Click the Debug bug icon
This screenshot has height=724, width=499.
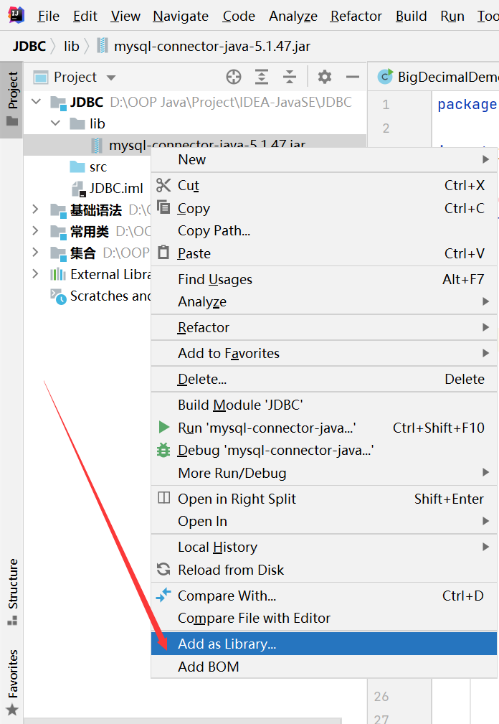point(163,450)
